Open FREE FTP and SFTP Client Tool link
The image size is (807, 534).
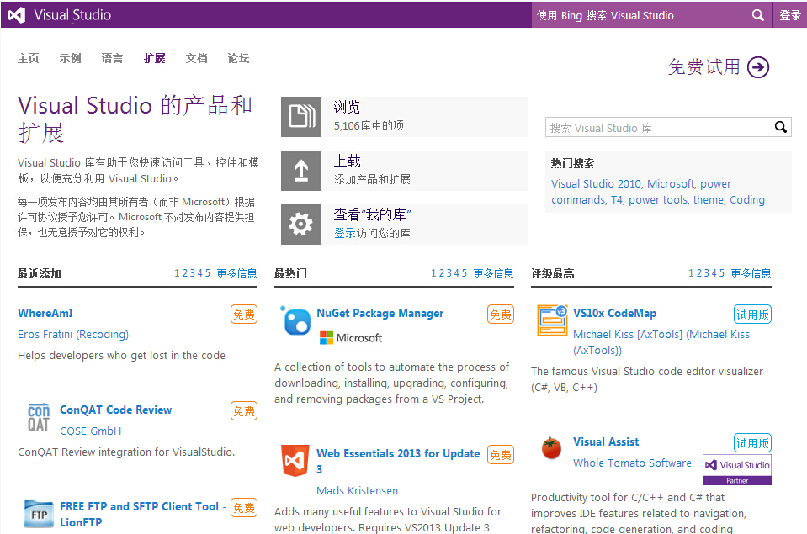tap(142, 514)
